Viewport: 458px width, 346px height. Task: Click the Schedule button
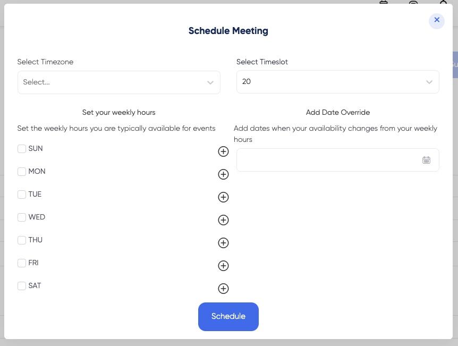(x=228, y=316)
